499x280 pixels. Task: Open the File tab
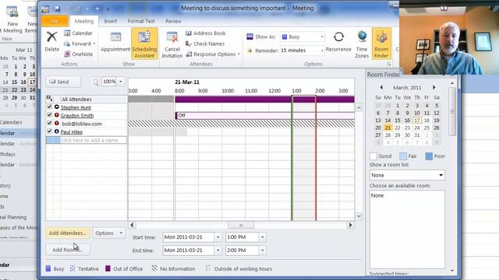pos(55,21)
